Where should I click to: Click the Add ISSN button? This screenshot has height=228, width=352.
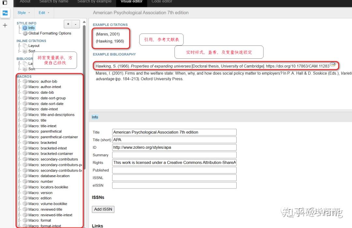(103, 209)
